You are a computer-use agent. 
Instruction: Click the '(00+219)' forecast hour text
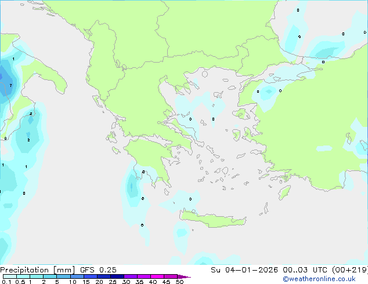(350, 270)
